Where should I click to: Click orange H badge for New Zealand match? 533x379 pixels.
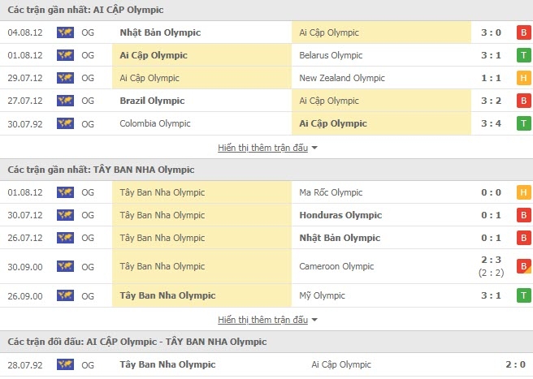pyautogui.click(x=523, y=78)
